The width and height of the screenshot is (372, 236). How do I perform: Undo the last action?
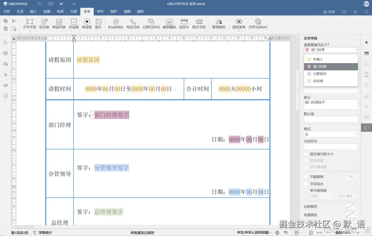point(62,4)
